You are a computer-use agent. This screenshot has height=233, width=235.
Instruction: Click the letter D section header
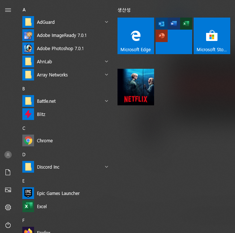pos(24,155)
